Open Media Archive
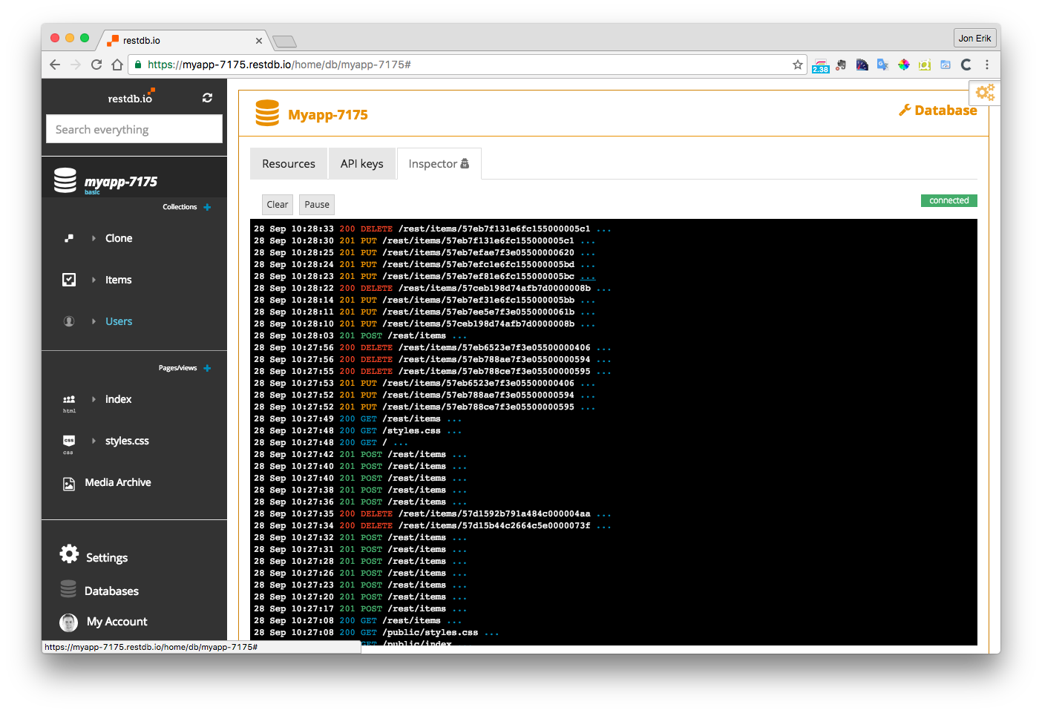The height and width of the screenshot is (713, 1042). pyautogui.click(x=118, y=482)
